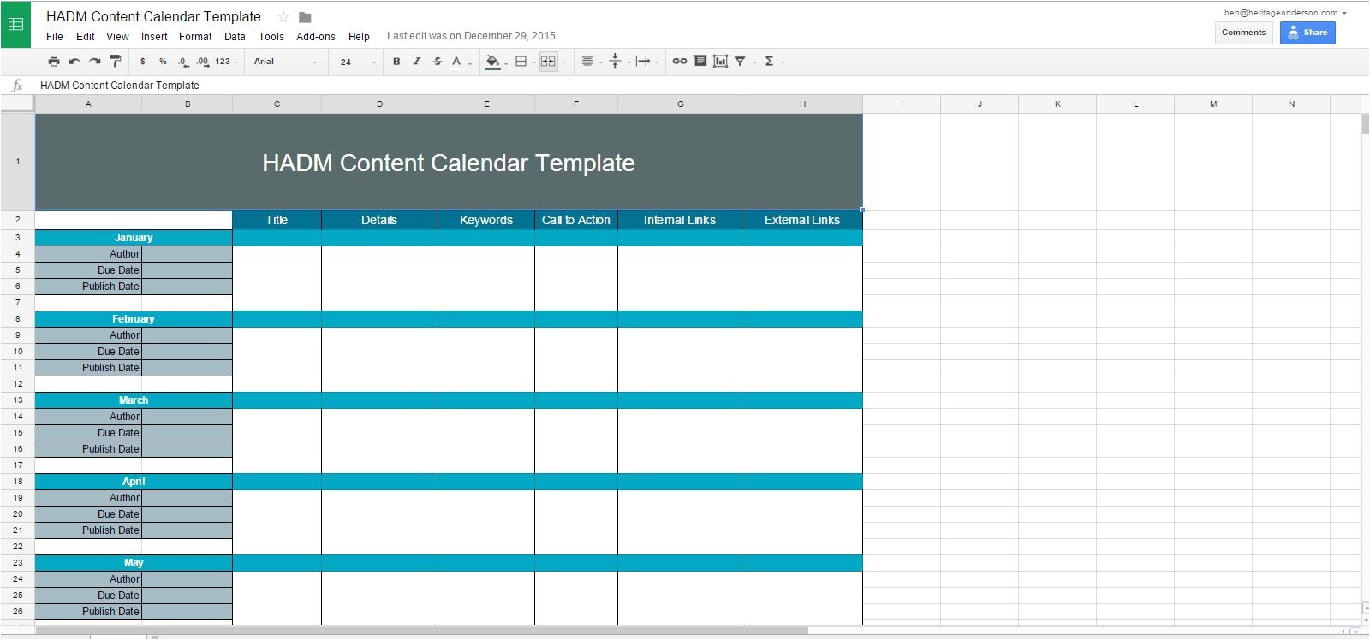This screenshot has width=1370, height=640.
Task: Open the Arial font dropdown
Action: point(285,62)
